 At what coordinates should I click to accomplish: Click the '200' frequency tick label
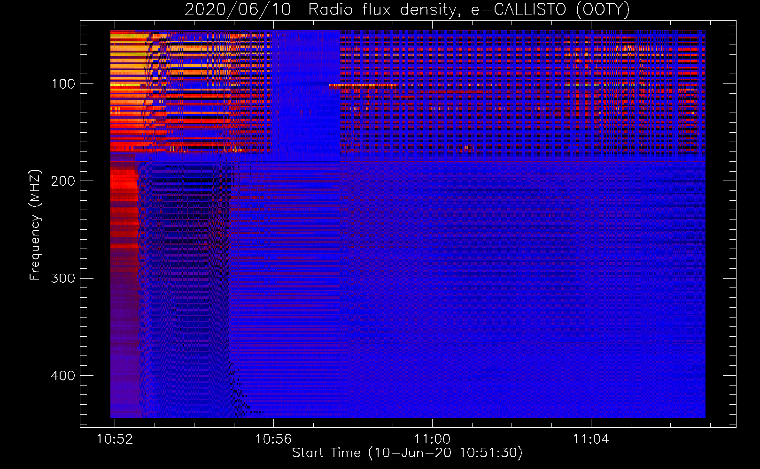63,181
